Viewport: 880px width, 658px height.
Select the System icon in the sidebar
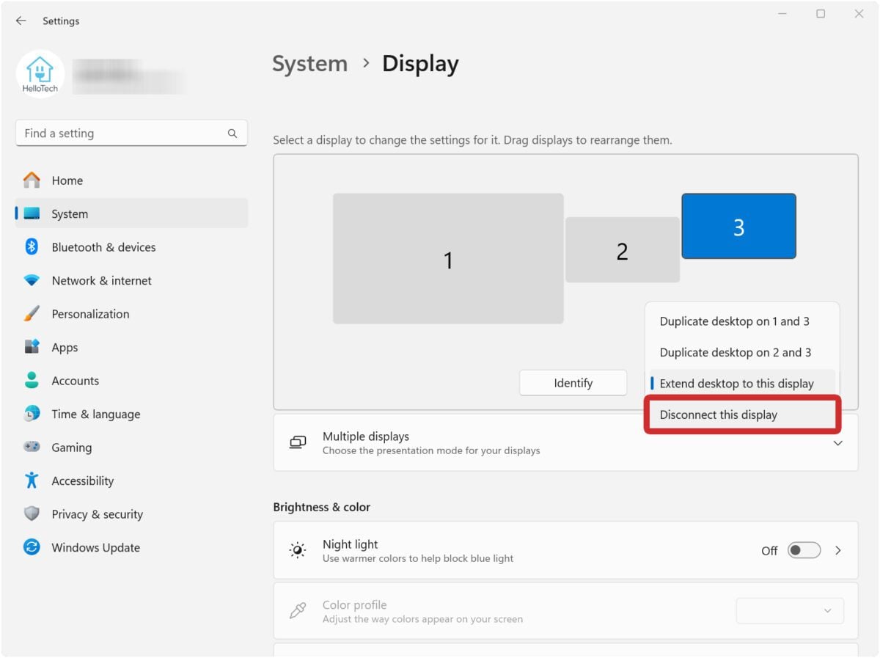31,213
